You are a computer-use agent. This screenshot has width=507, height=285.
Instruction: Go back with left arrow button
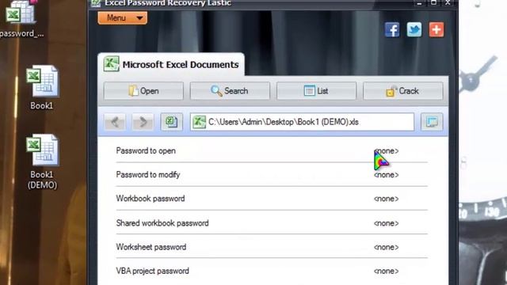[x=115, y=122]
